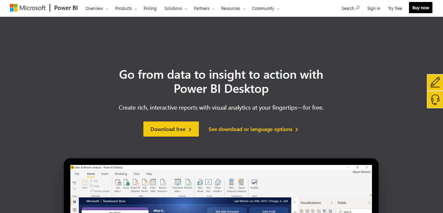Viewport: 443px width, 213px height.
Task: Switch to the Modeling ribbon tab
Action: (x=121, y=174)
